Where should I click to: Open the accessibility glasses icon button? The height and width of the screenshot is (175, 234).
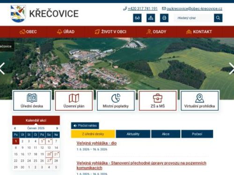tap(137, 18)
